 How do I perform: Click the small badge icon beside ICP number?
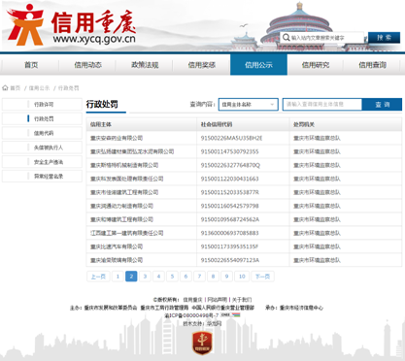[230, 314]
